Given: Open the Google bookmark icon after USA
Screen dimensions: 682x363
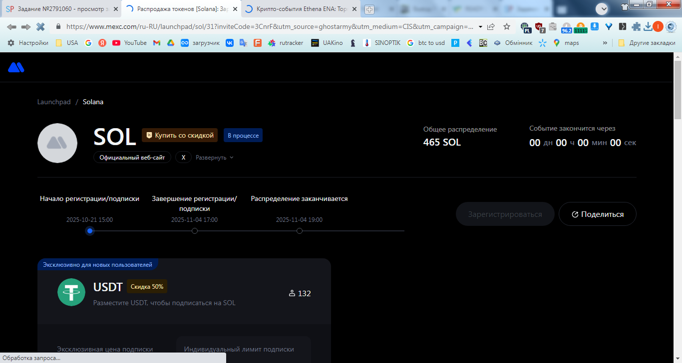Looking at the screenshot, I should tap(88, 43).
